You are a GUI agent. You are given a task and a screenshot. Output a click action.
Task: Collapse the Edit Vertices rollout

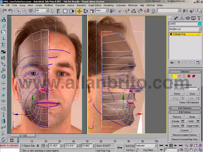185,112
